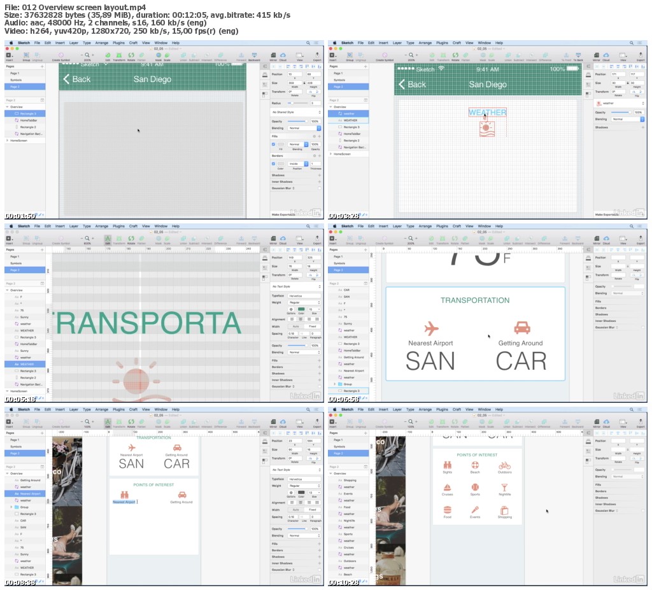Image resolution: width=652 pixels, height=590 pixels.
Task: Select the Edit tool in the 00:01:50 frame
Action: (x=108, y=55)
